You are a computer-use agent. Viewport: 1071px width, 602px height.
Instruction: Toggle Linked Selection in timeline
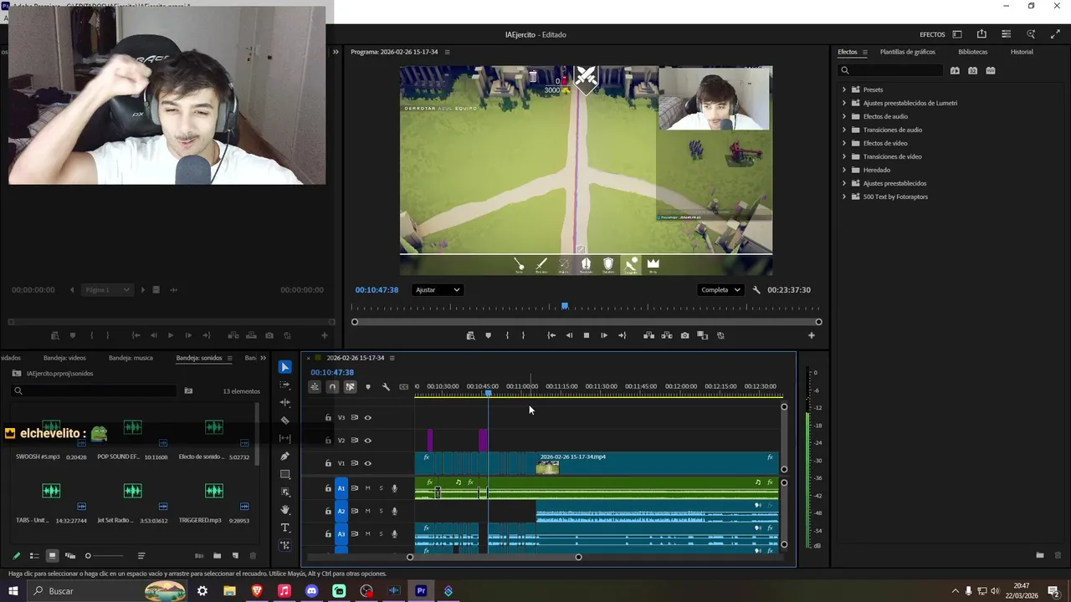pyautogui.click(x=350, y=387)
